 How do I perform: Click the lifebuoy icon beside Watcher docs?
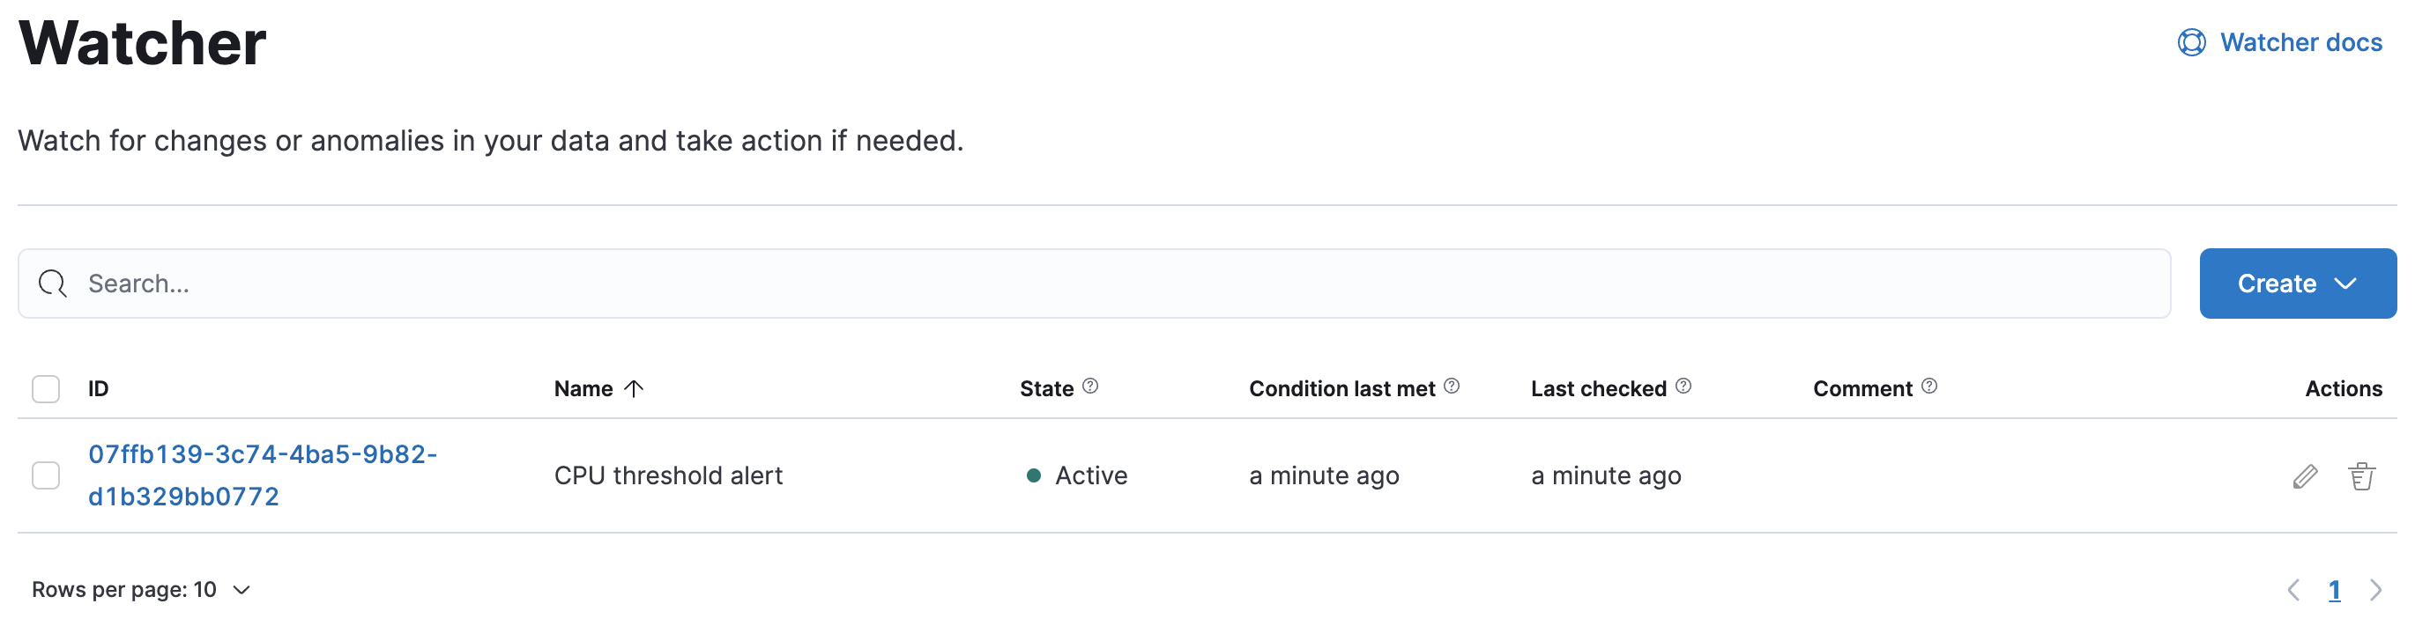click(x=2191, y=43)
